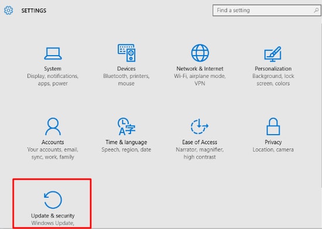
Task: Open the Time & language clock icon
Action: point(126,127)
